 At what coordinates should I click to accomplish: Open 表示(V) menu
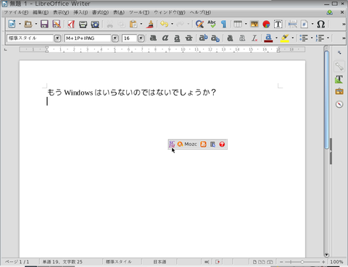tap(61, 12)
